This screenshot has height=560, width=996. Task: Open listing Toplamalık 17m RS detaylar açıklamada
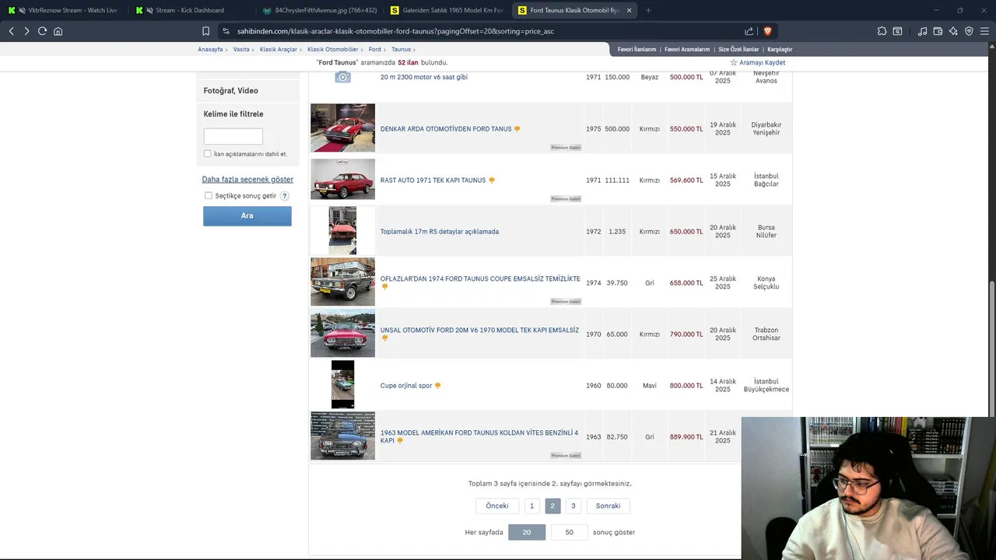point(440,232)
